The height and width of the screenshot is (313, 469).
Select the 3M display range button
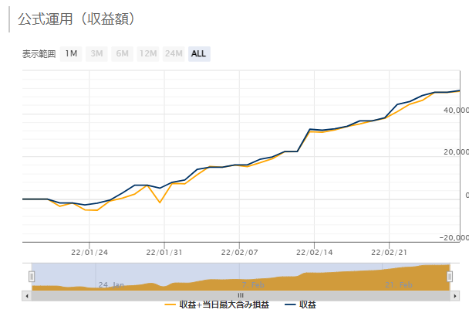(x=96, y=54)
